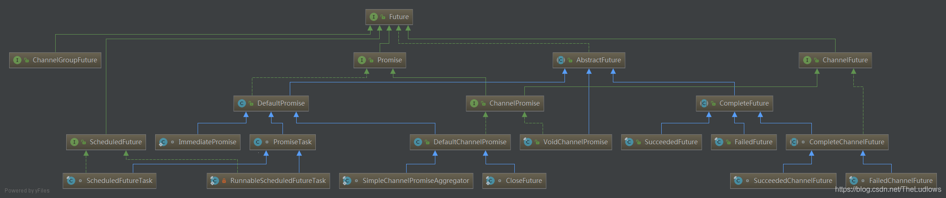Click the interface icon on ChannelFuture node
The width and height of the screenshot is (946, 198).
coord(807,60)
